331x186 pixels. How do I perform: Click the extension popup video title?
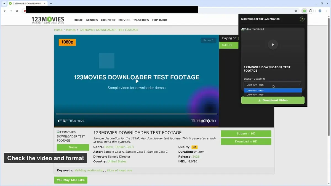coord(267,69)
